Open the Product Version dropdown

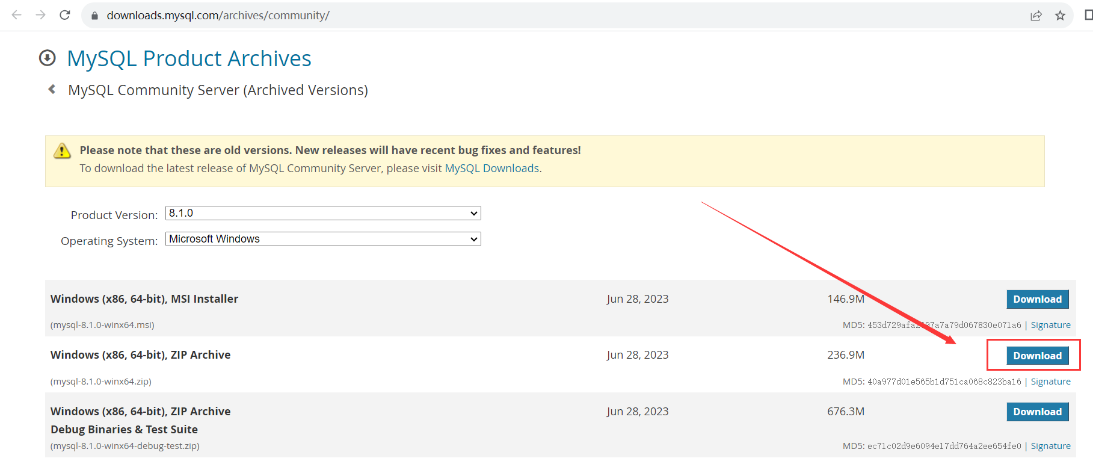click(323, 213)
